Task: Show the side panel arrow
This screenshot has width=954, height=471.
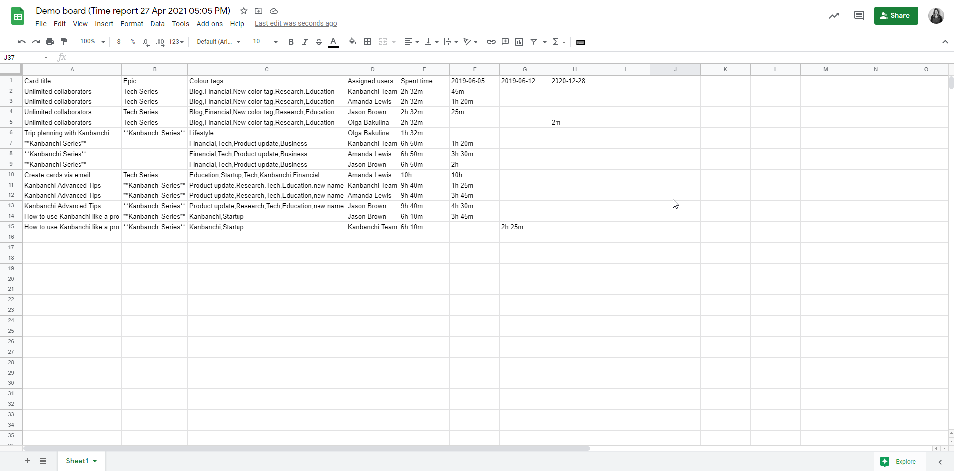Action: [940, 462]
